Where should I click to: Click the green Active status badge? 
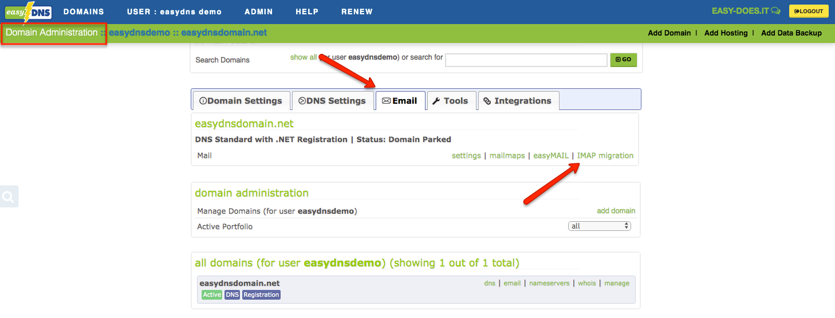click(212, 295)
